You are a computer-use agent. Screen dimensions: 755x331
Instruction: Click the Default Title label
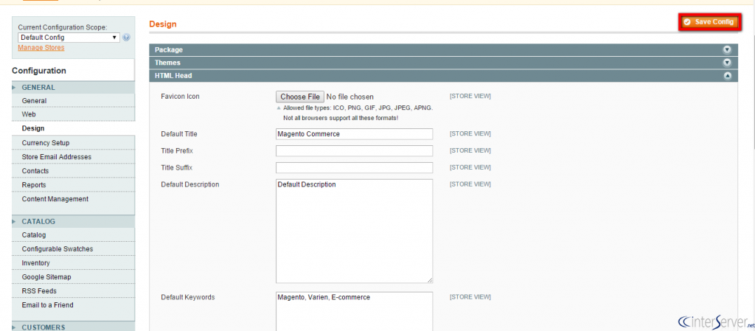click(179, 133)
